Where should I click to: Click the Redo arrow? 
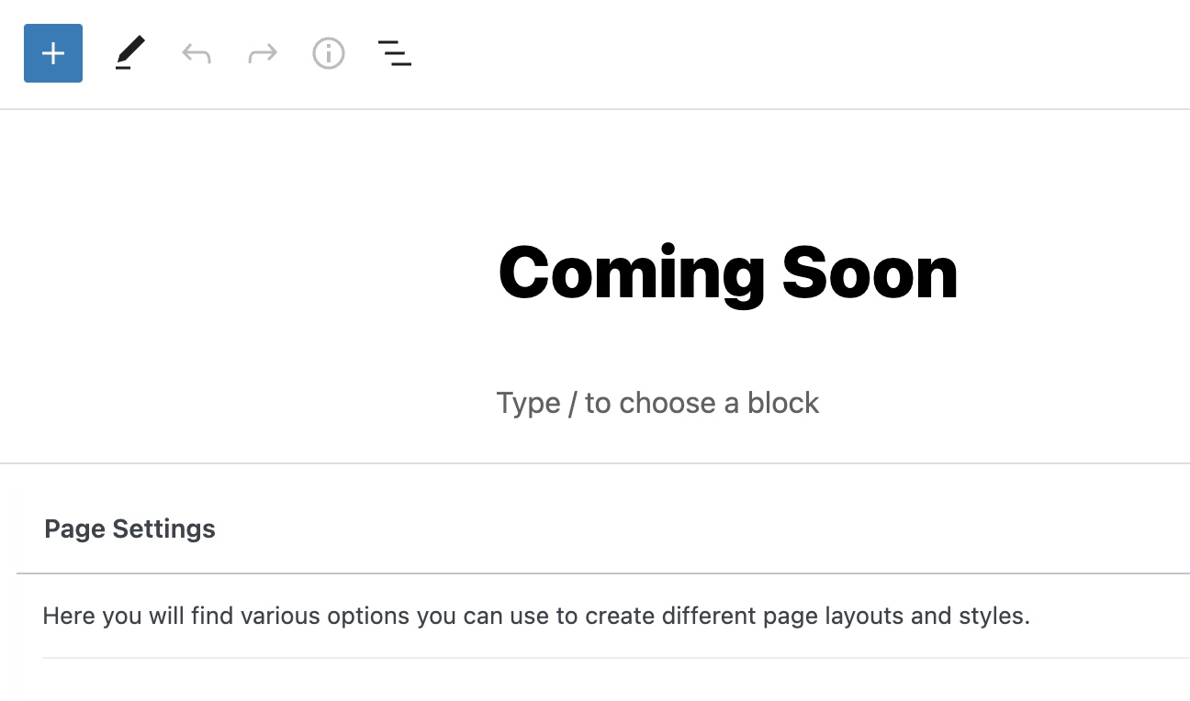pyautogui.click(x=263, y=53)
